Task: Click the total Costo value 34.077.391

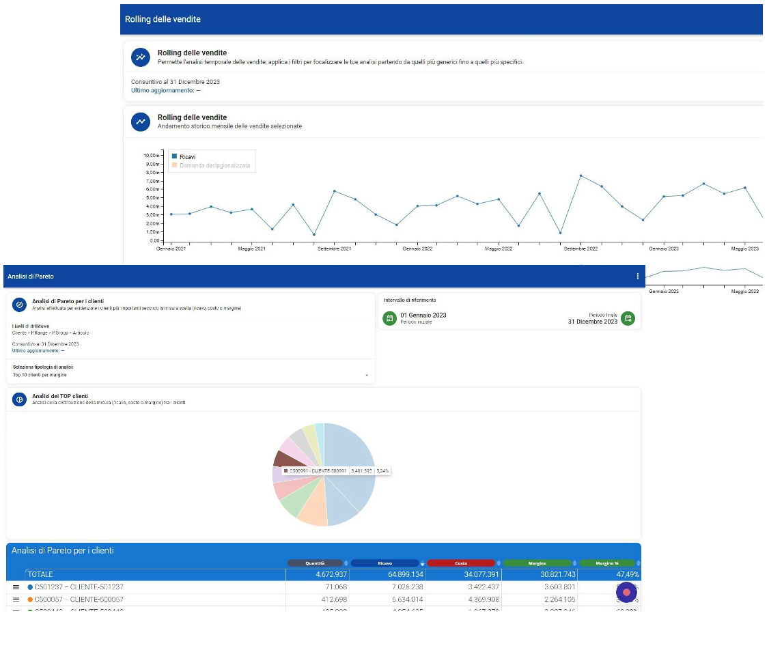Action: 481,574
